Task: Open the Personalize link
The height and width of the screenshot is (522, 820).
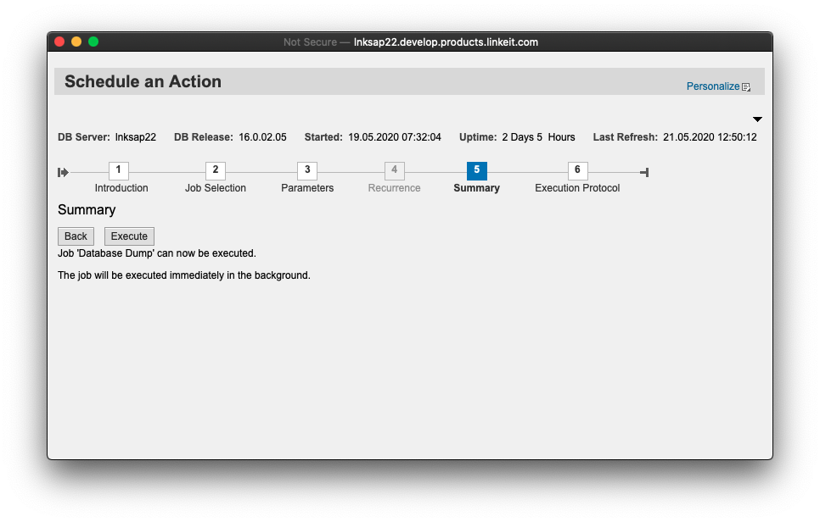Action: [713, 86]
